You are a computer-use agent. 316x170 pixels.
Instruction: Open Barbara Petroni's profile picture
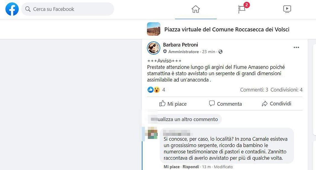tap(154, 48)
